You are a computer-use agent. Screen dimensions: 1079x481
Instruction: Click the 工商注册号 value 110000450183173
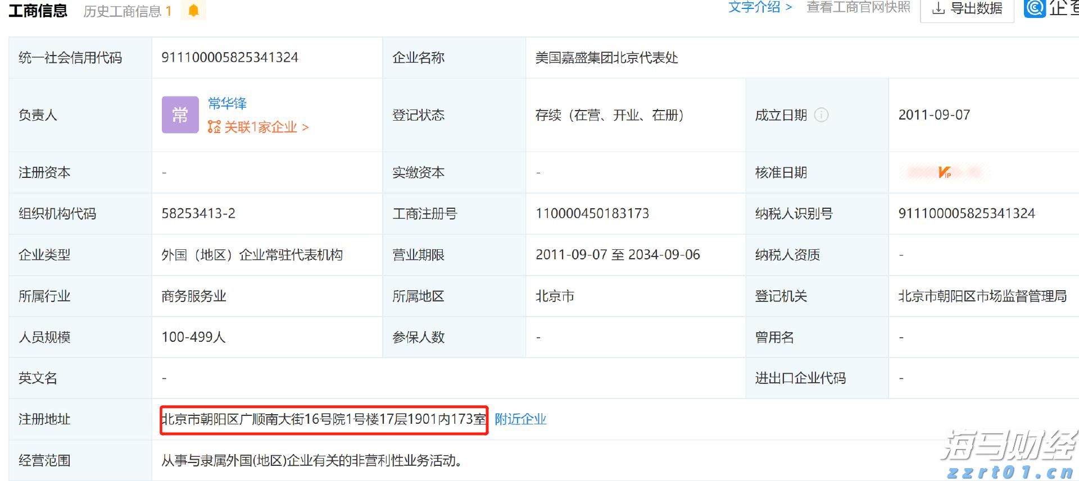pyautogui.click(x=592, y=214)
